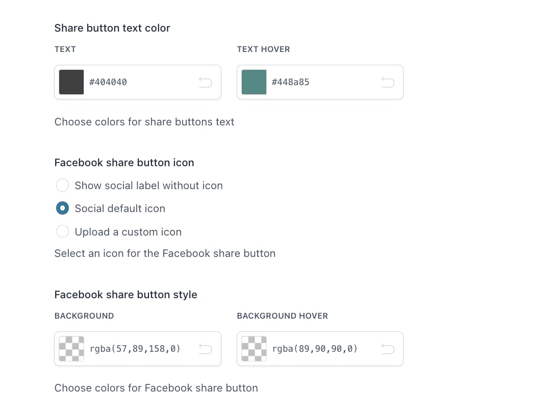Select the 'Show social label without icon' radio
This screenshot has width=556, height=416.
coord(62,185)
